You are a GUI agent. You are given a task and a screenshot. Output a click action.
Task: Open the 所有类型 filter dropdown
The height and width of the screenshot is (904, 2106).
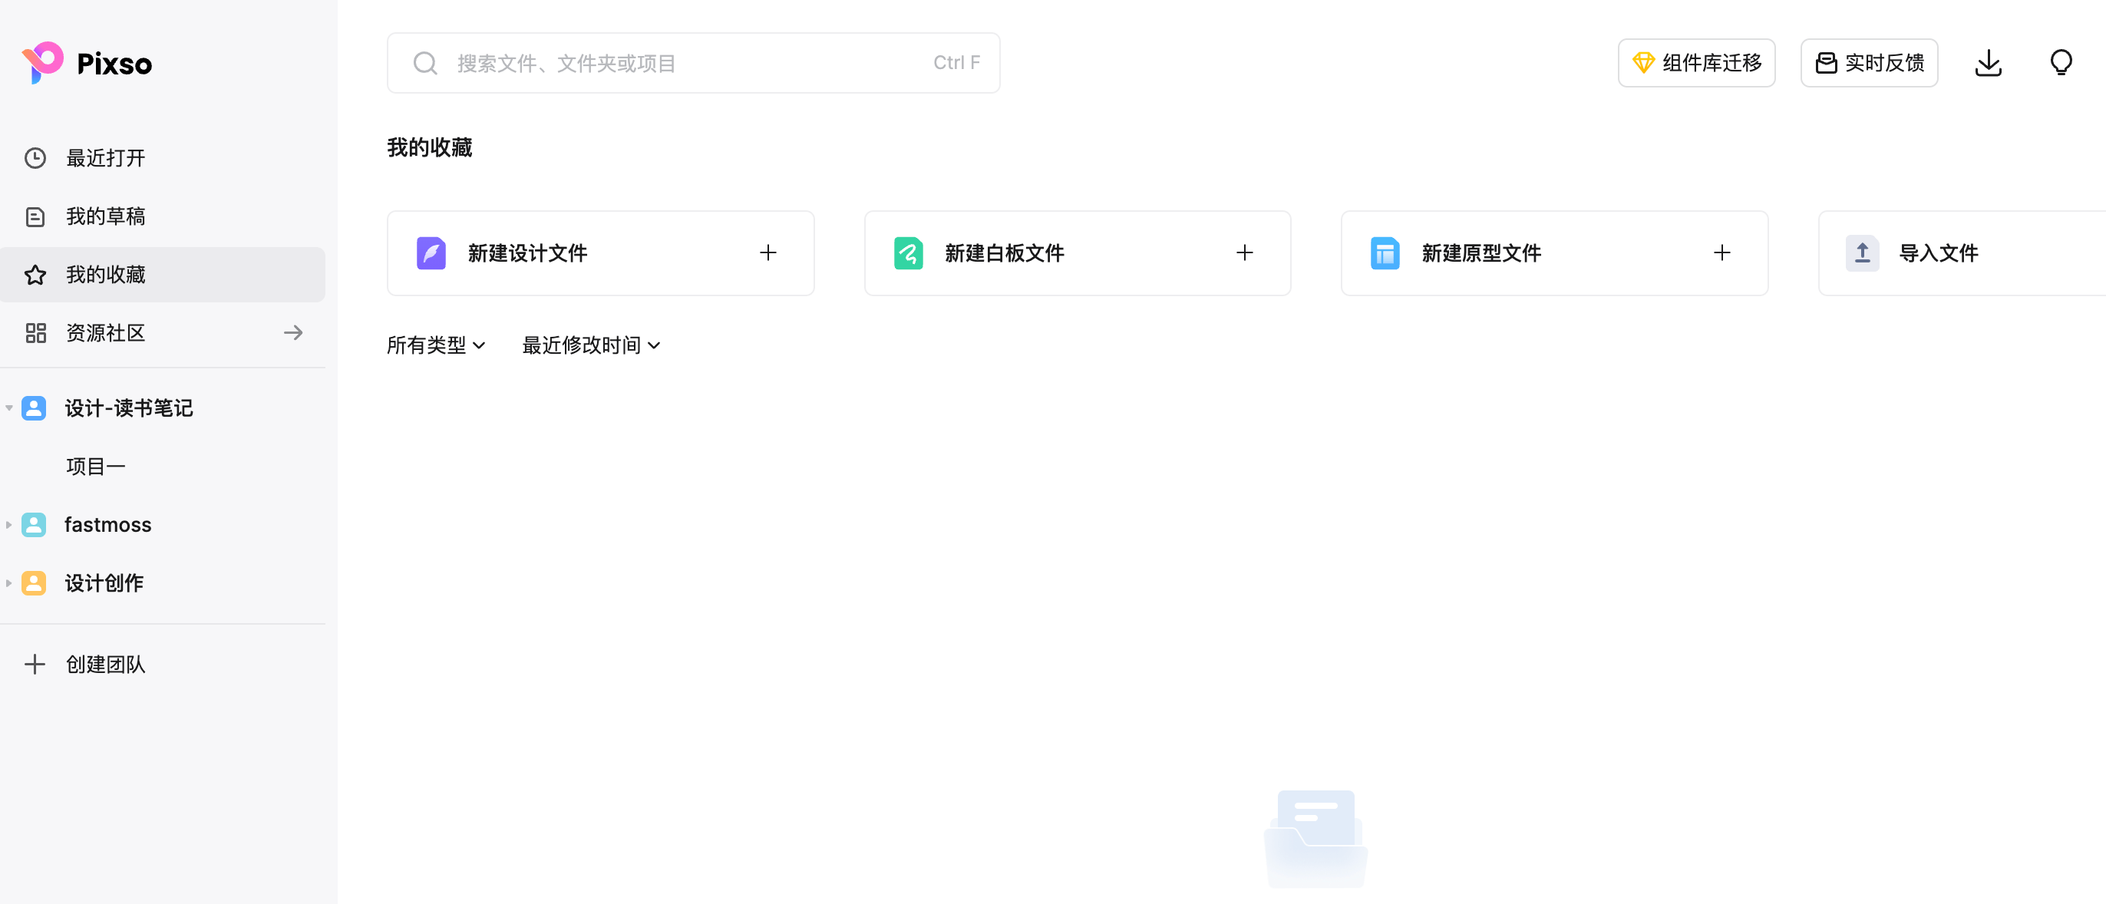(x=436, y=346)
